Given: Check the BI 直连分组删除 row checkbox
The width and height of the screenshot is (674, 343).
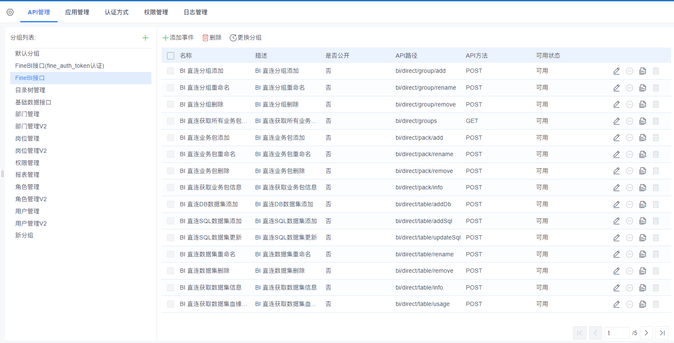Looking at the screenshot, I should 170,104.
